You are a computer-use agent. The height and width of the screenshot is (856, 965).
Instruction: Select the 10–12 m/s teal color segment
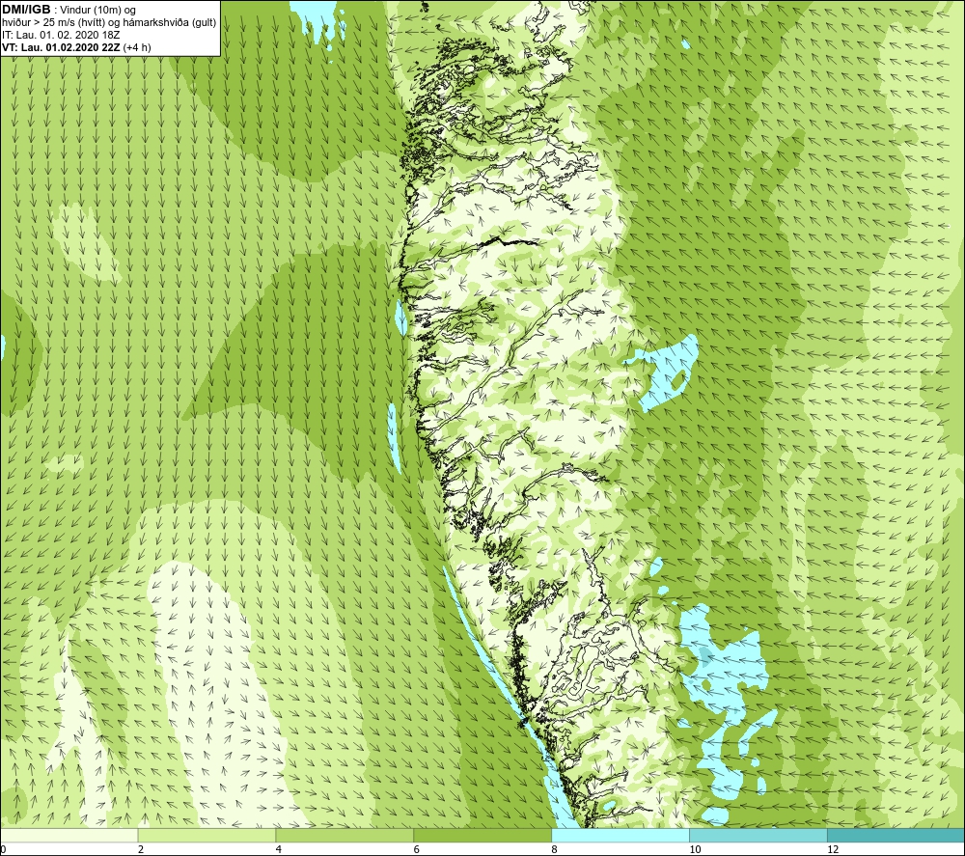(758, 835)
